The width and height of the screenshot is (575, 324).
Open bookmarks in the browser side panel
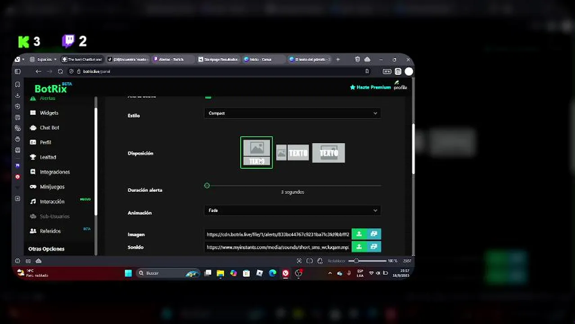(x=18, y=85)
